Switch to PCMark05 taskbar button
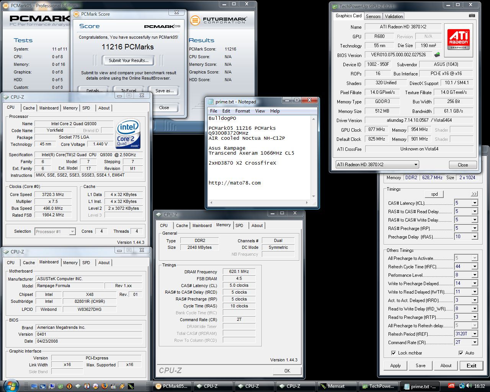Viewport: 490px width, 392px height. pyautogui.click(x=171, y=386)
